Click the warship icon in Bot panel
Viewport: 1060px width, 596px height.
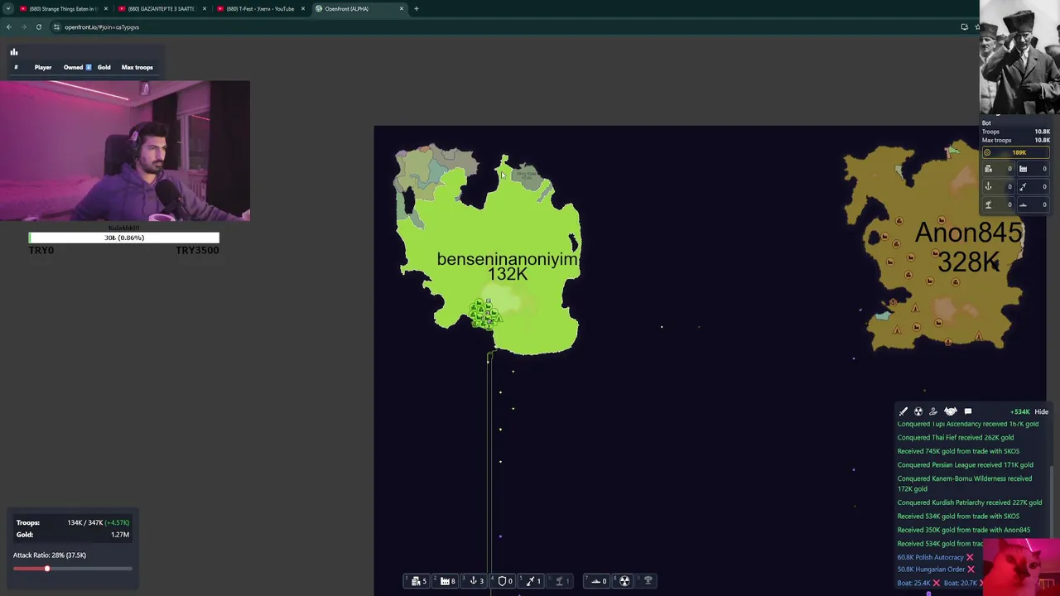[1023, 204]
